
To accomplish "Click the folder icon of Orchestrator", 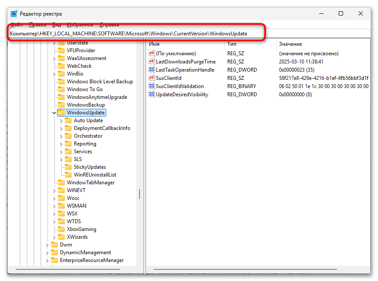I will pos(68,136).
